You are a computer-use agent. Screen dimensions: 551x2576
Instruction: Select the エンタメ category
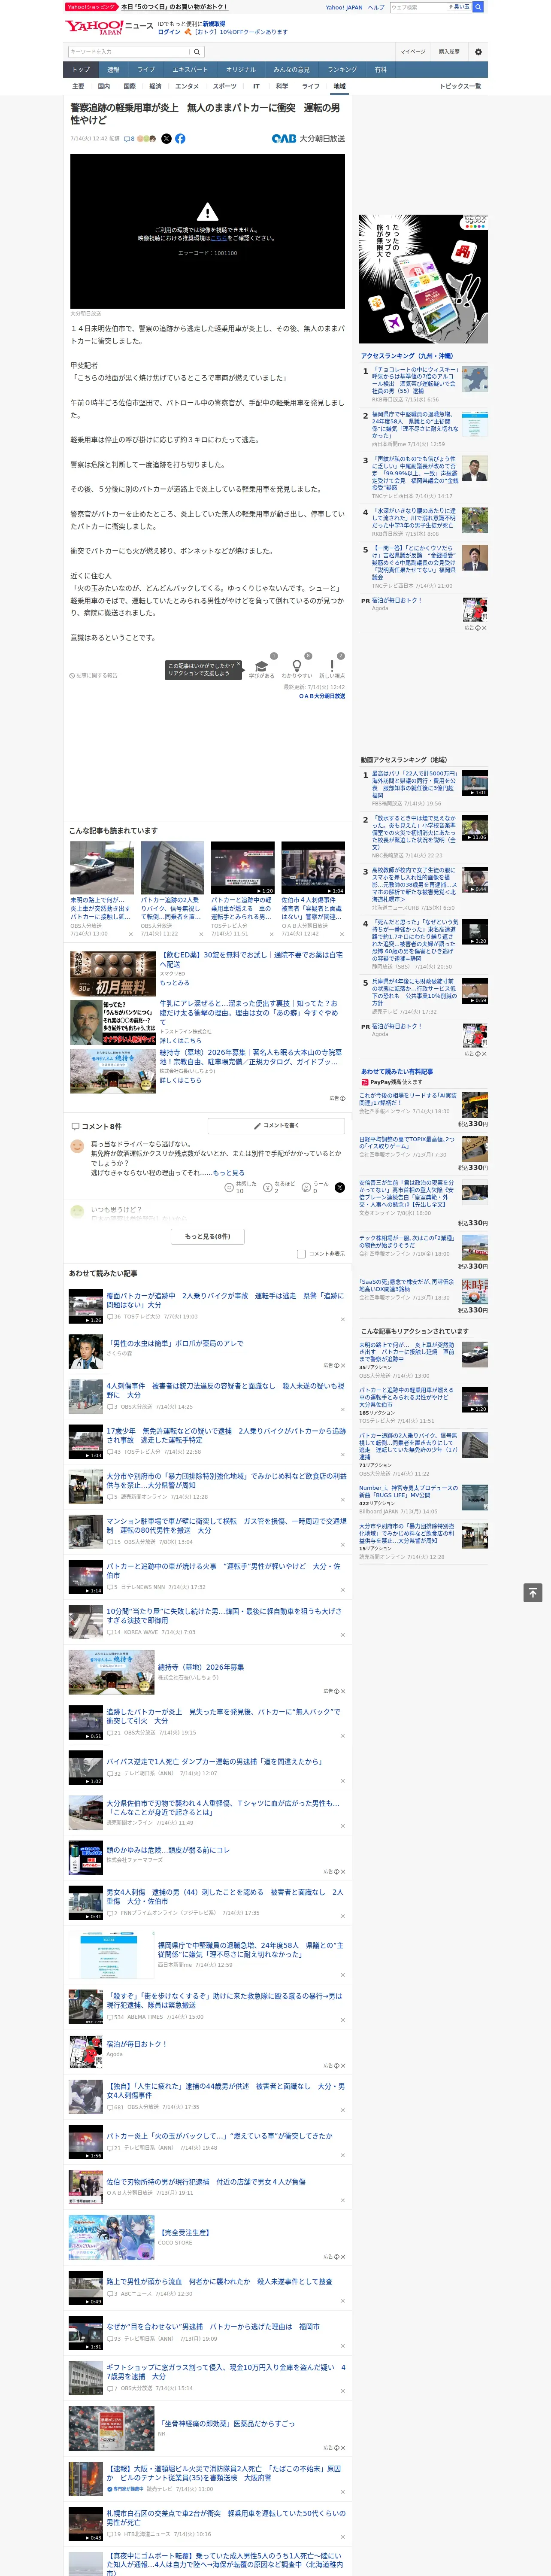click(187, 86)
